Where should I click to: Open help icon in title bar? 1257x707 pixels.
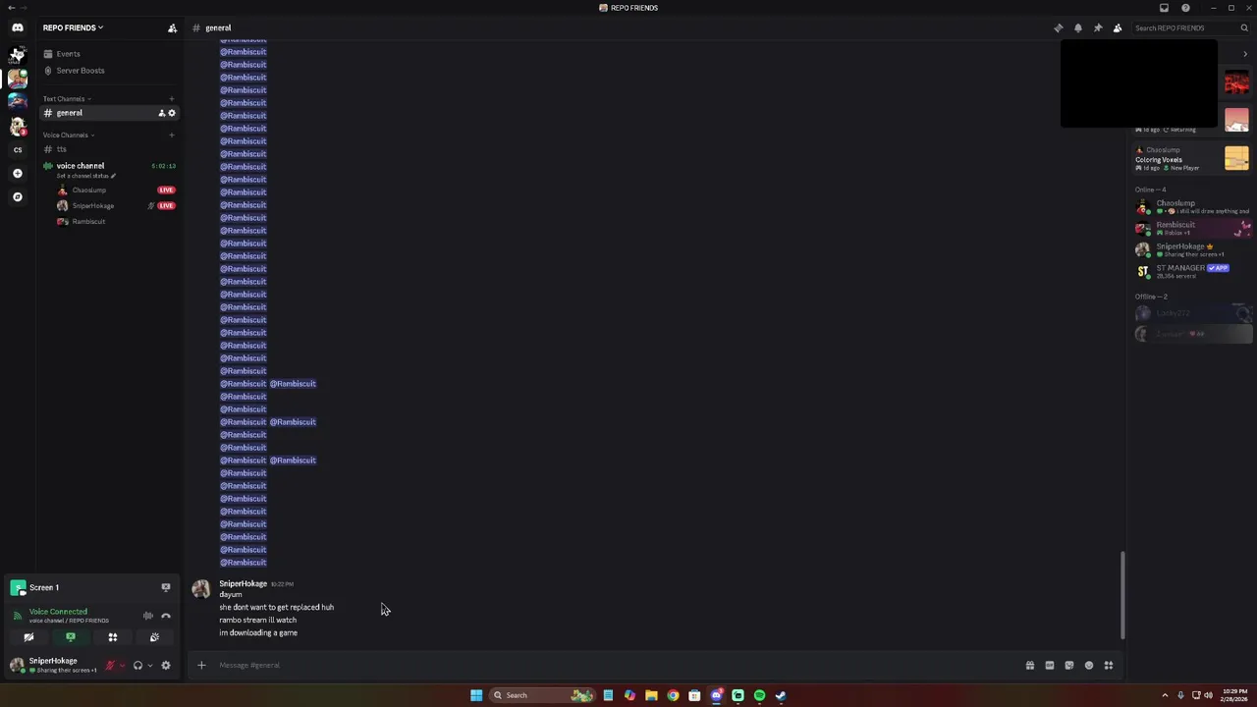(1185, 8)
